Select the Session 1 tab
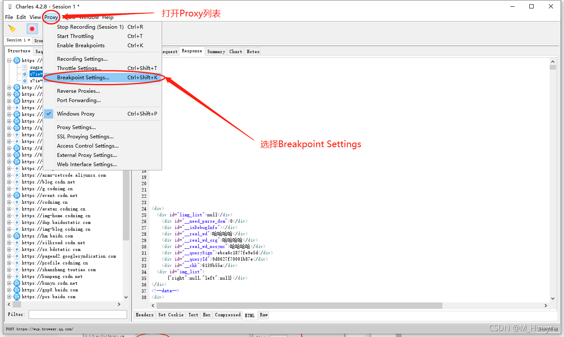 (19, 40)
